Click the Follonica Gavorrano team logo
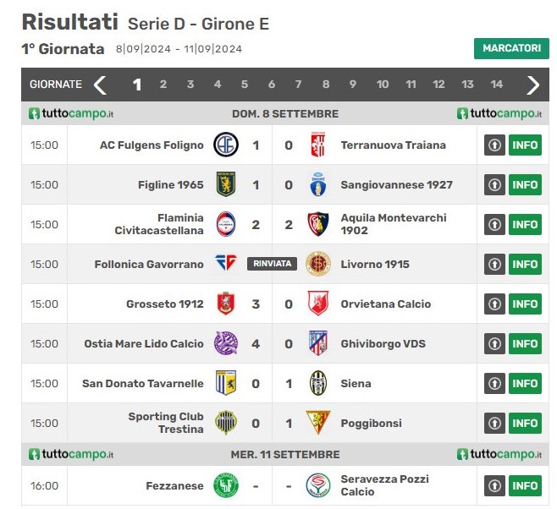This screenshot has height=509, width=557. pyautogui.click(x=226, y=263)
